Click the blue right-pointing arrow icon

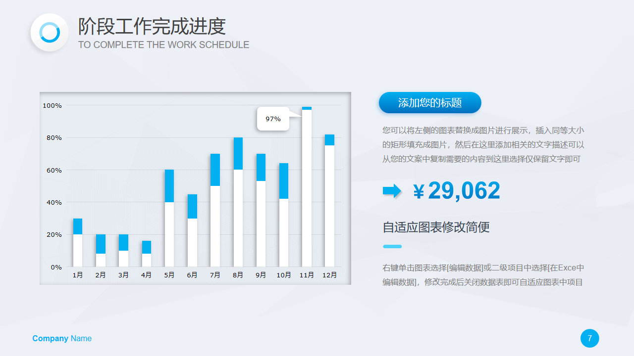392,191
